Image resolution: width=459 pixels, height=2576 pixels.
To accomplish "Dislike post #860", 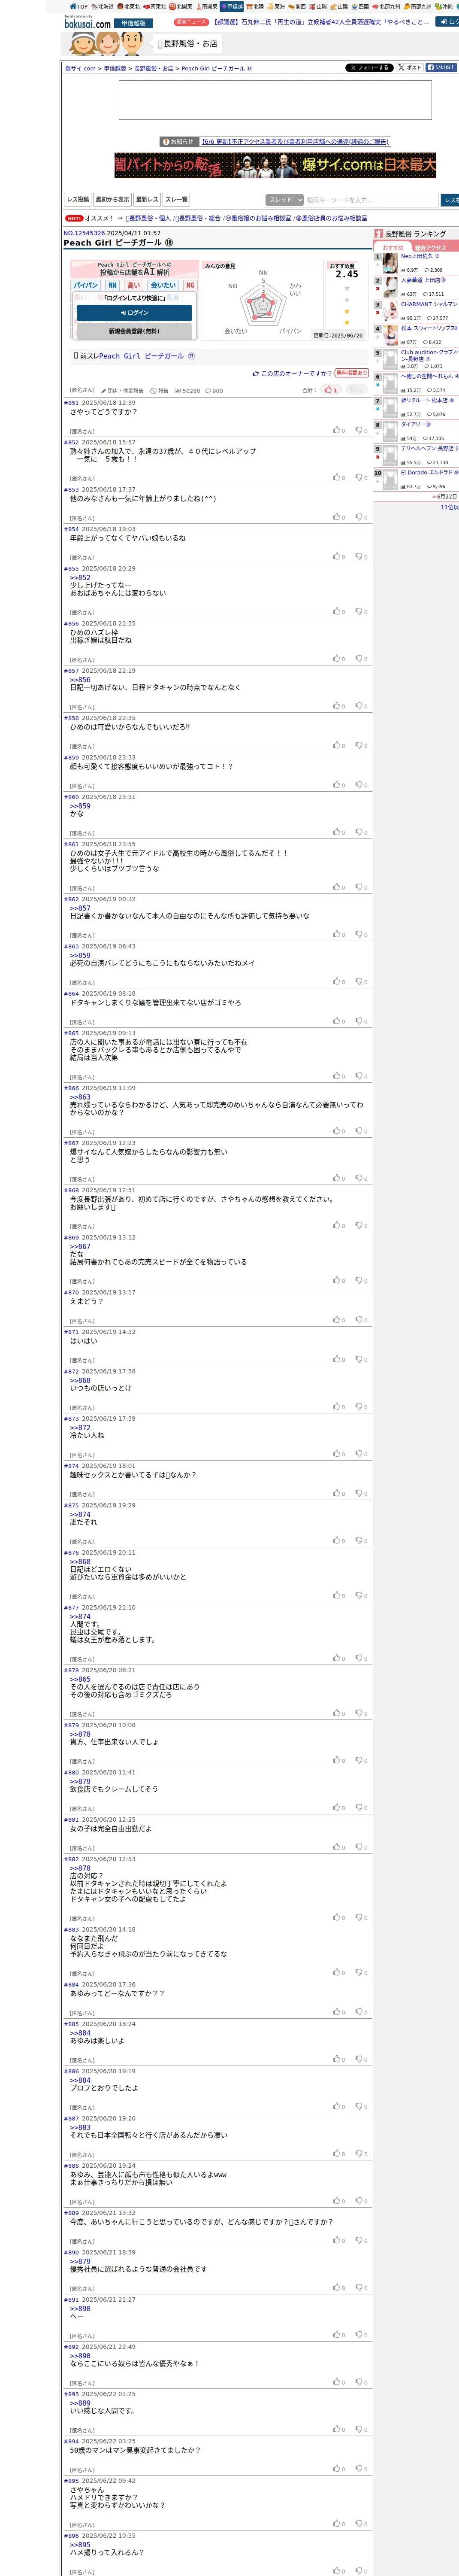I will pyautogui.click(x=361, y=832).
